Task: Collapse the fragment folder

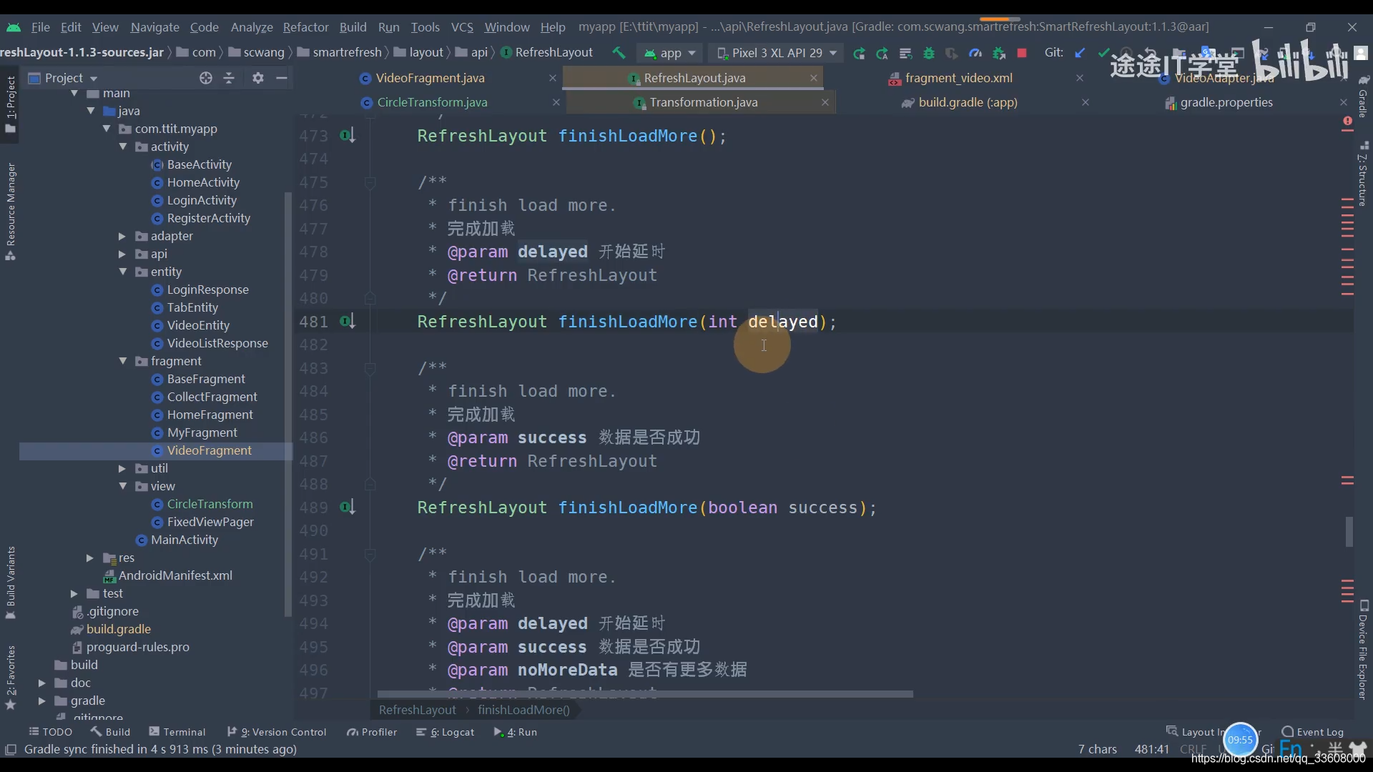Action: tap(123, 361)
